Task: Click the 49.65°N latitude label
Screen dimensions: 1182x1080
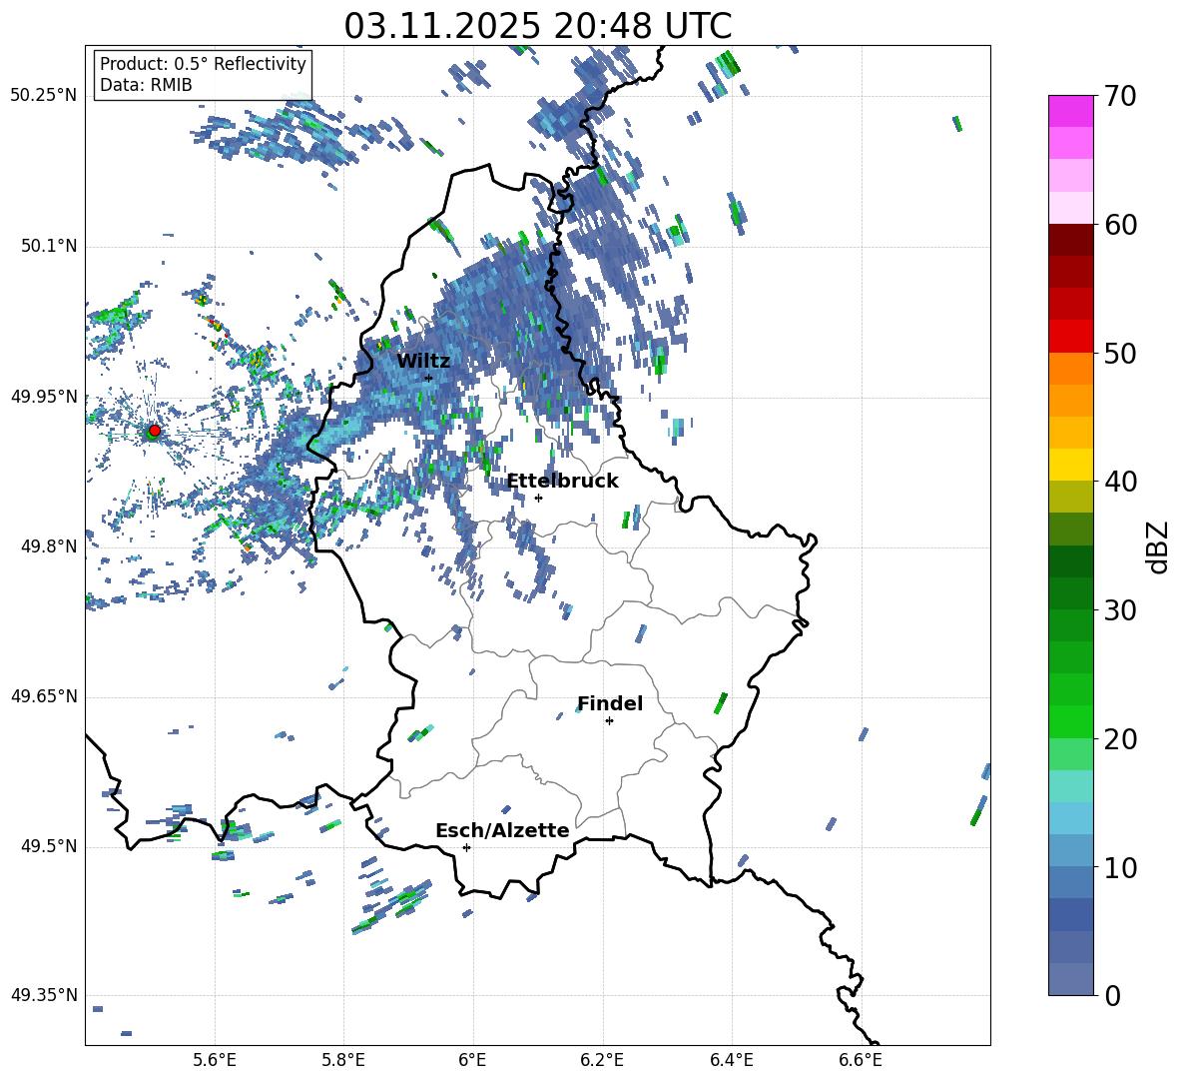Action: (x=44, y=696)
